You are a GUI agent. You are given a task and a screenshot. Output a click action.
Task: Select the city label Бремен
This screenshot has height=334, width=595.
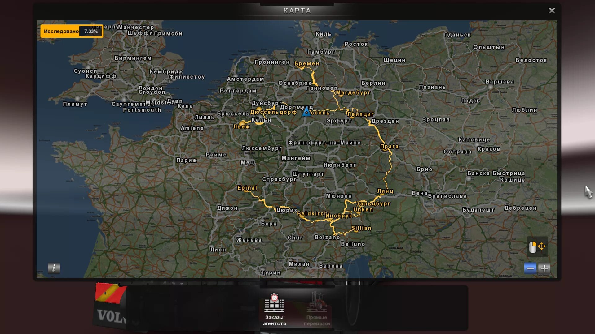307,64
